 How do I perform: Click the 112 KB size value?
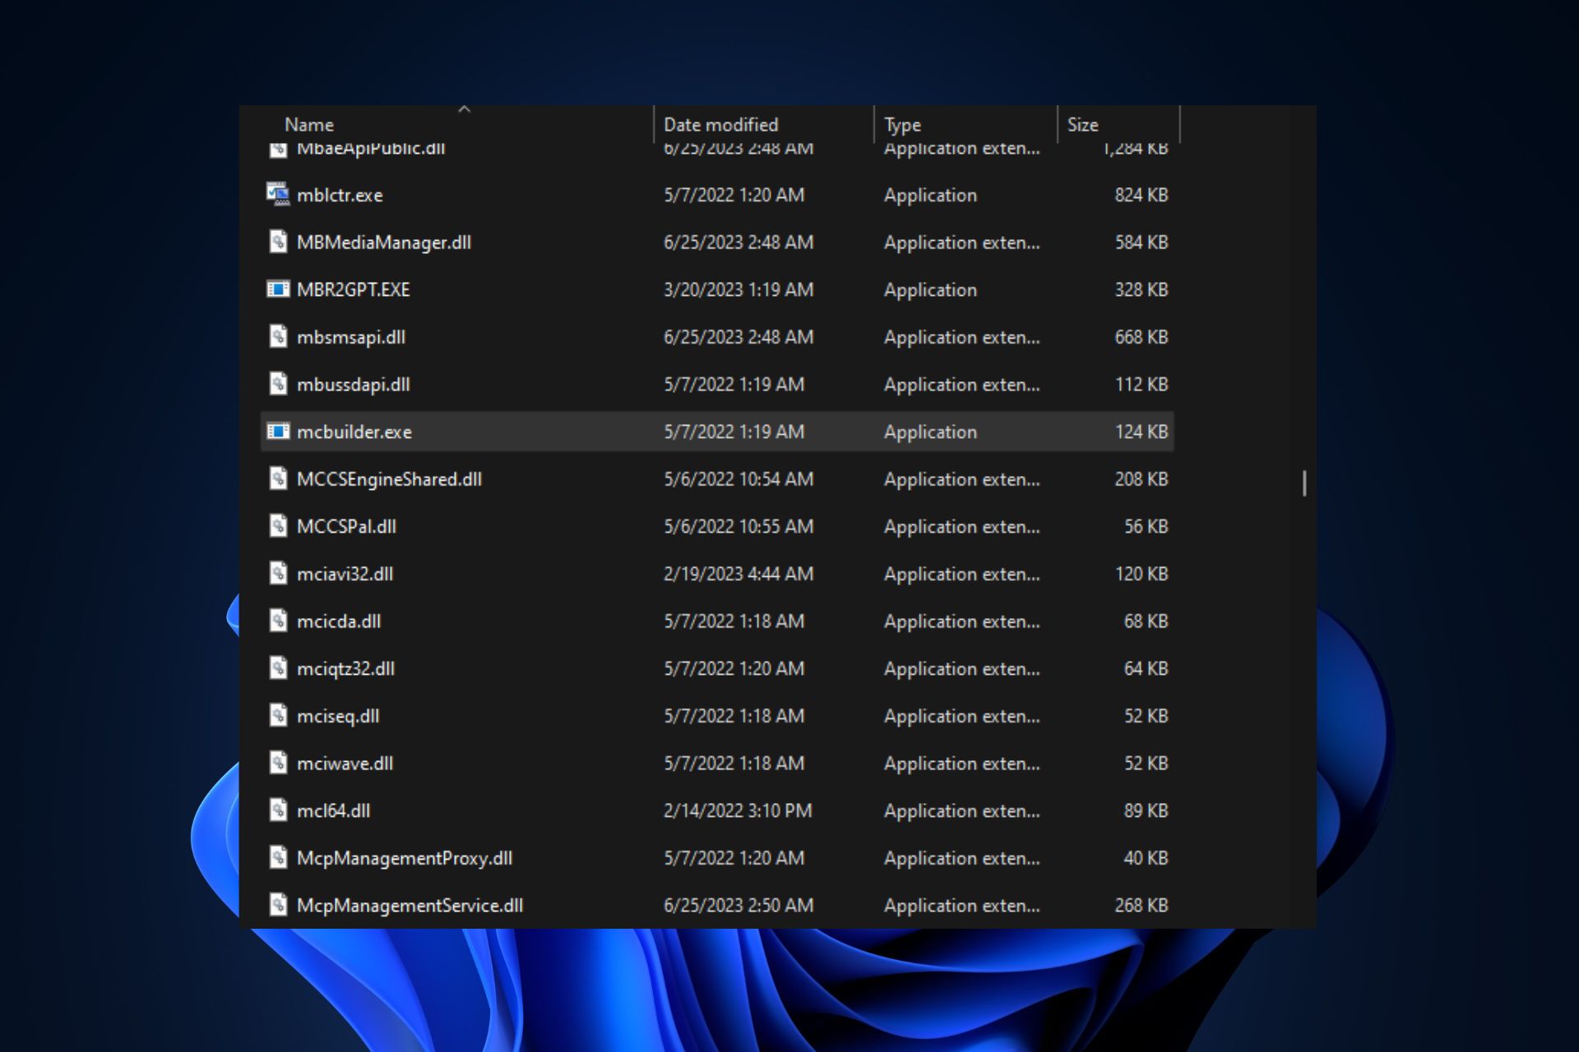[x=1141, y=385]
